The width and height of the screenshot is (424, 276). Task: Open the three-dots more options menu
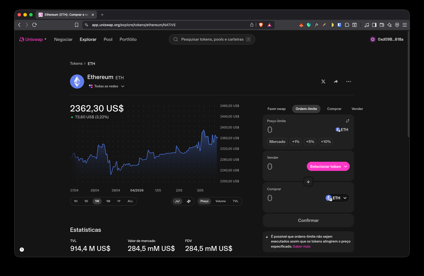349,82
